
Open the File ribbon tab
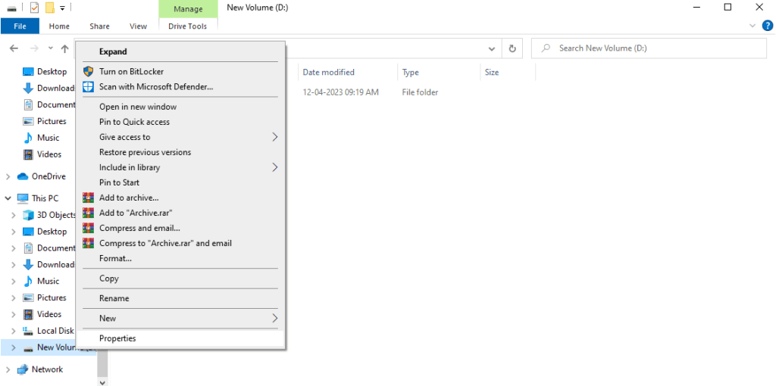click(x=20, y=26)
